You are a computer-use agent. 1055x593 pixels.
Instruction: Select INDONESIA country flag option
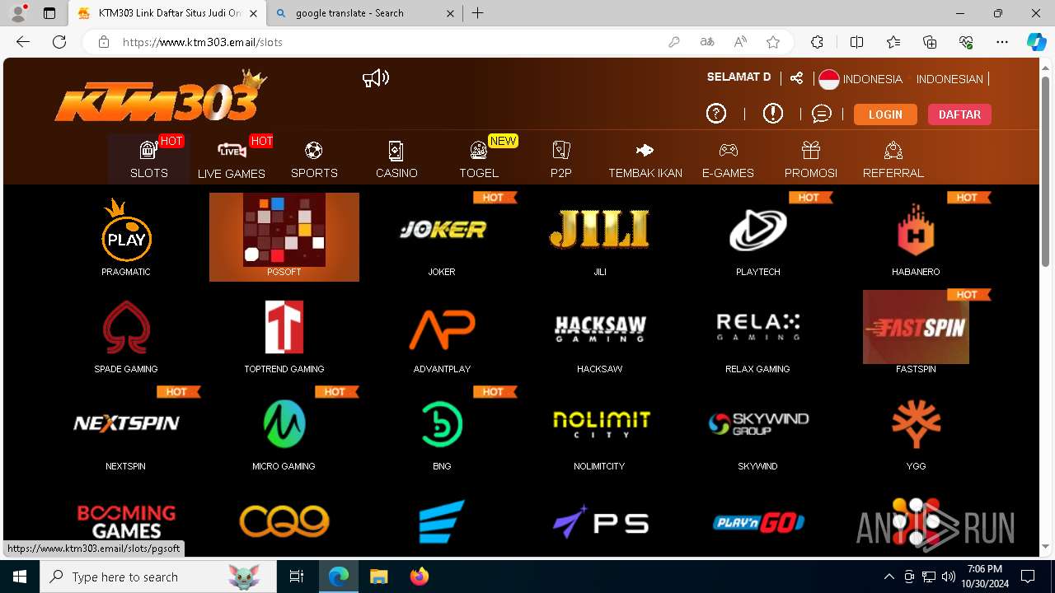coord(860,79)
